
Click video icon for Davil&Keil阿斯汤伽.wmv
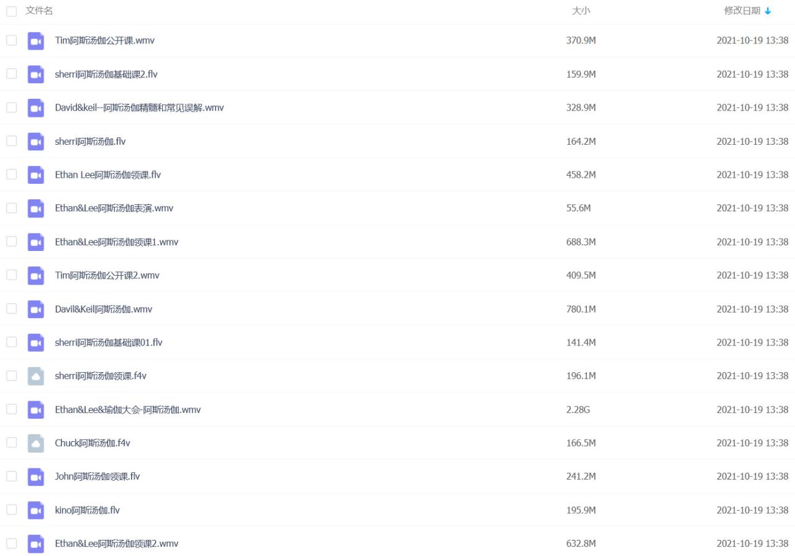pos(36,309)
